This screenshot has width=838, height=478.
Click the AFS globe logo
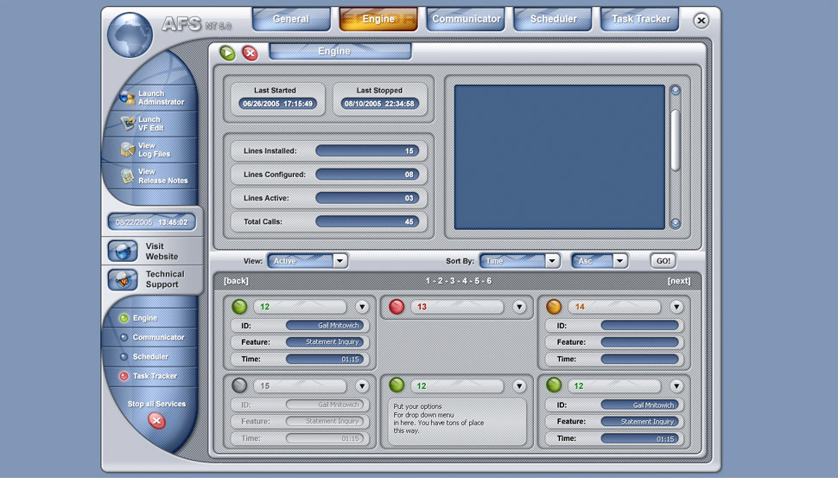pos(130,35)
